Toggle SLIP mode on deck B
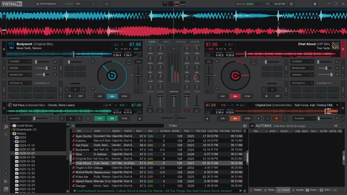 coord(253,63)
